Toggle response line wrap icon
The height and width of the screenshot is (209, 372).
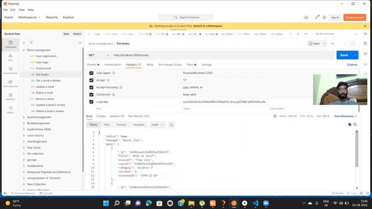coord(171,125)
